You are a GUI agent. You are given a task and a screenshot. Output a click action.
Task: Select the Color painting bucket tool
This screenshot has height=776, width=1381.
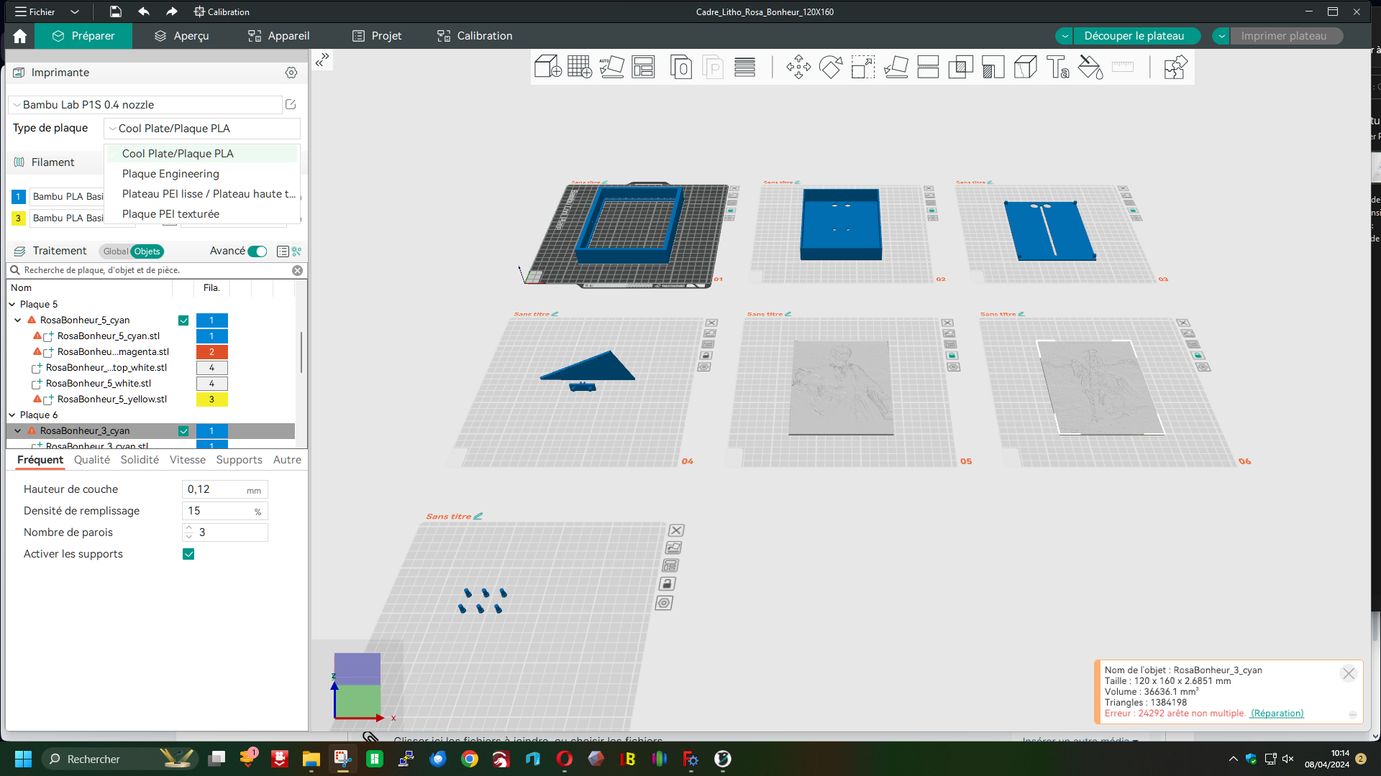[x=1090, y=67]
